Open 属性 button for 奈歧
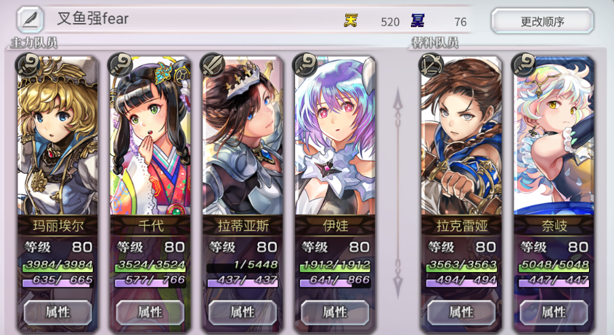Image resolution: width=614 pixels, height=335 pixels. [x=553, y=312]
